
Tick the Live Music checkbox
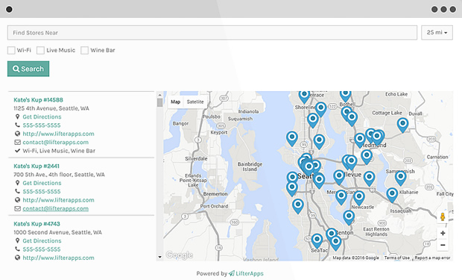(x=40, y=50)
